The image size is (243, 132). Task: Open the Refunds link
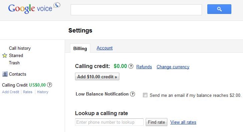tap(144, 67)
